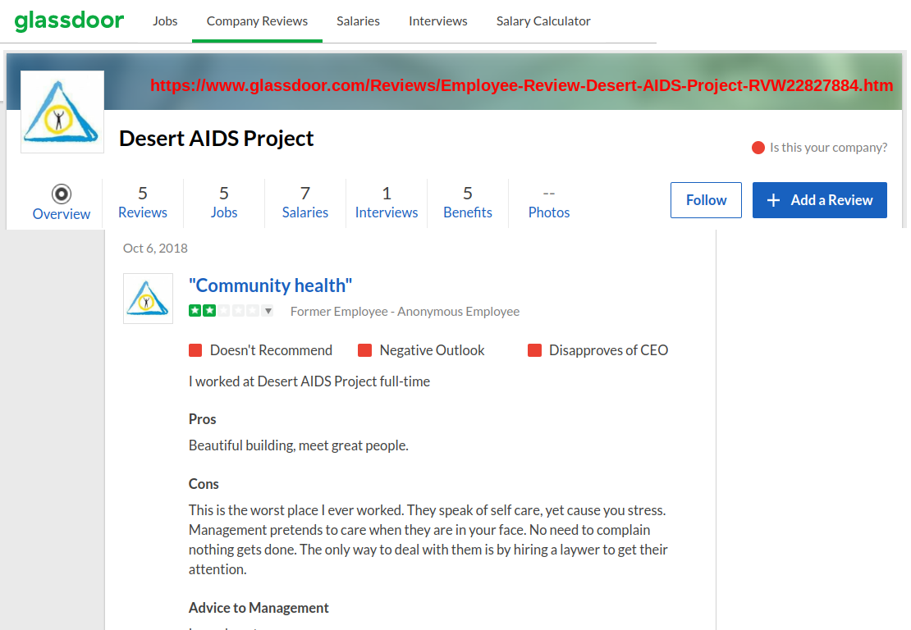Click the Advice to Management heading

coord(259,608)
